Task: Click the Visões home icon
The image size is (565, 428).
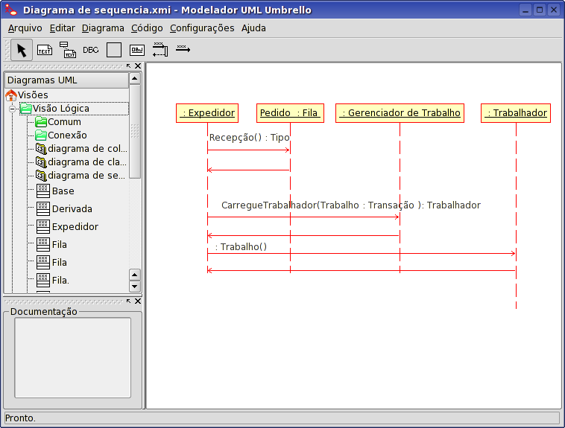Action: [x=11, y=95]
